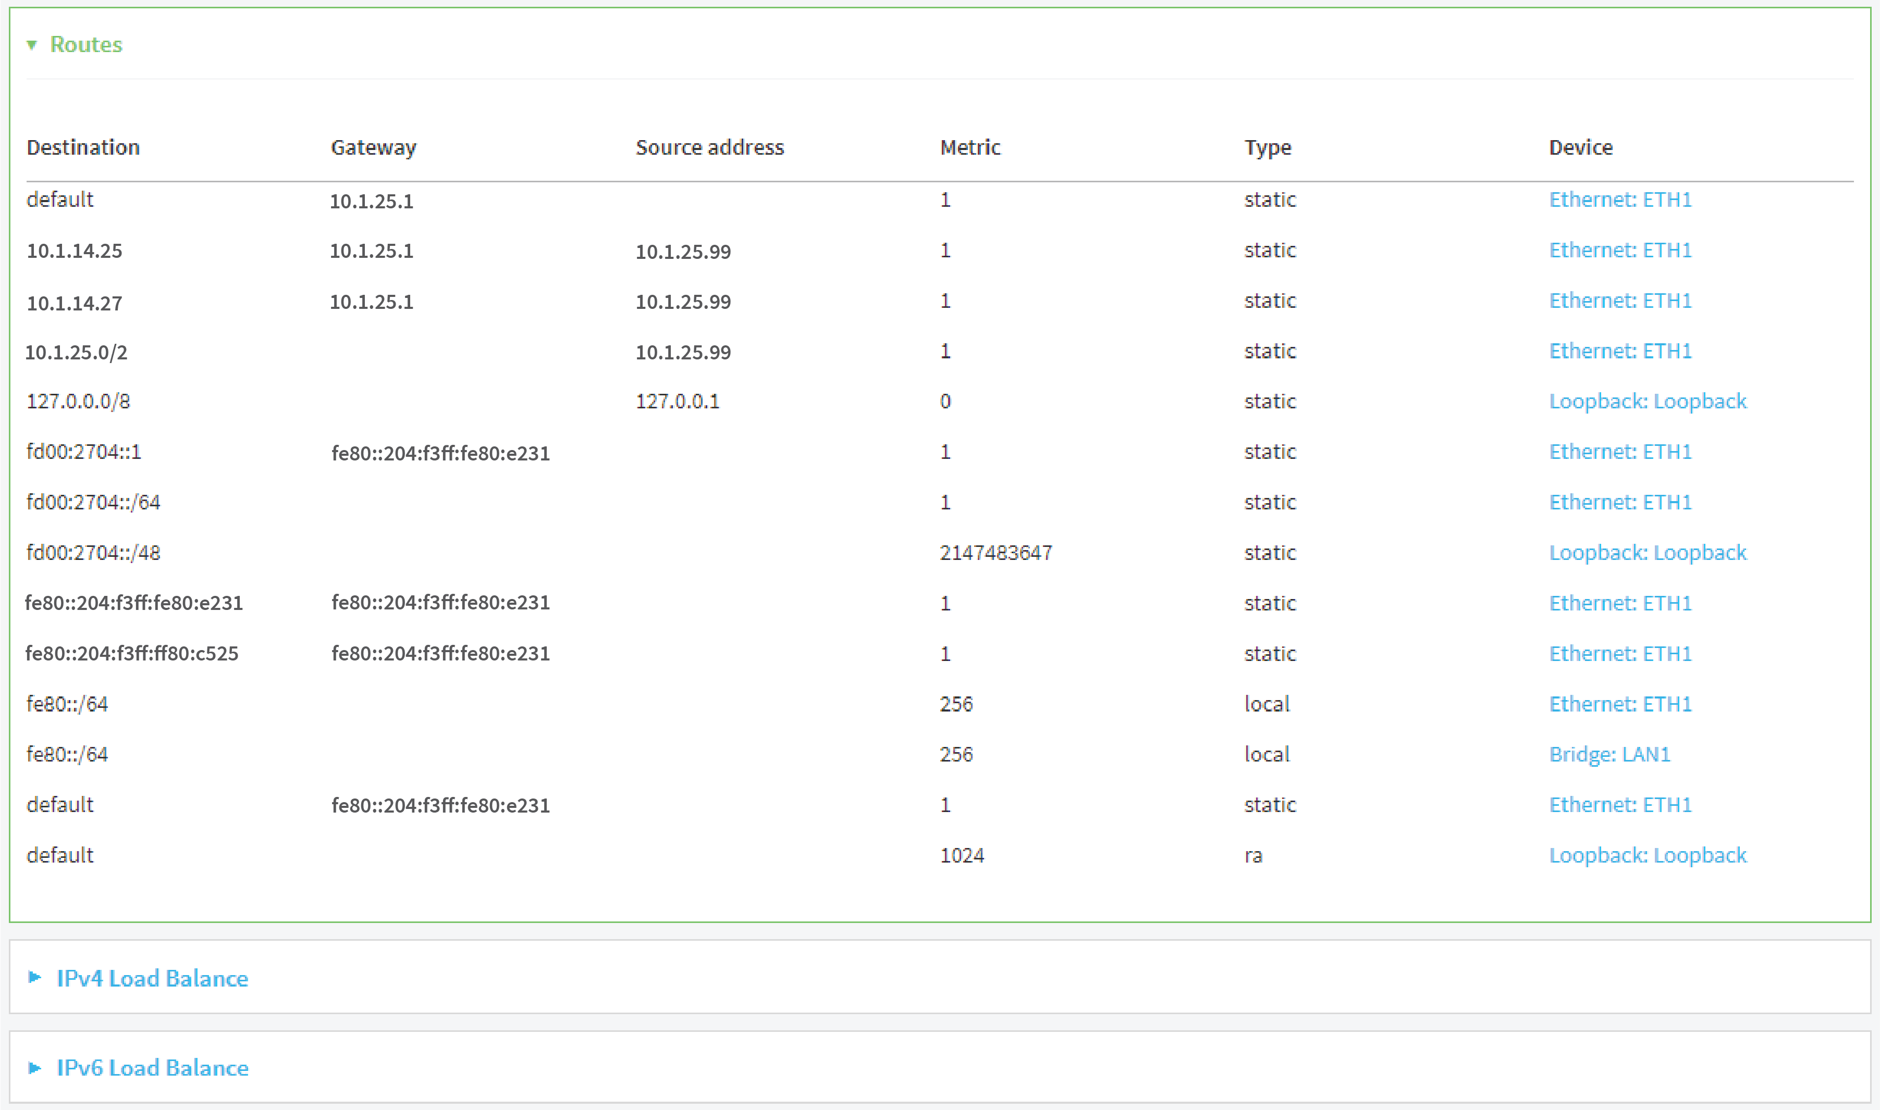Screen dimensions: 1880x1110
Task: Open Ethernet: ETH1 link for destination 10.1.14.25
Action: pyautogui.click(x=1620, y=250)
